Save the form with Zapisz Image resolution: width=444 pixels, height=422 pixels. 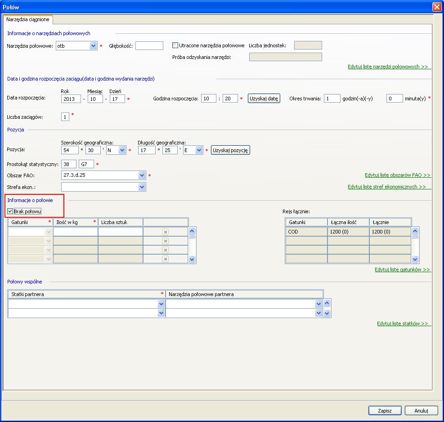tap(385, 410)
